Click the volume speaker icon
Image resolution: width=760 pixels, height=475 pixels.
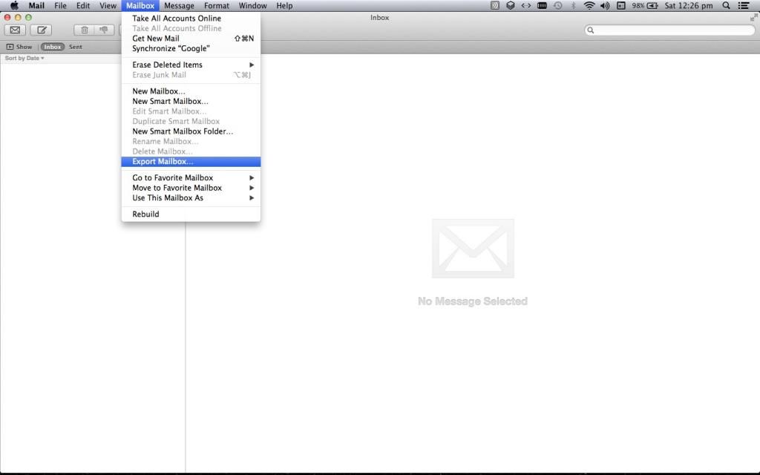[x=605, y=6]
